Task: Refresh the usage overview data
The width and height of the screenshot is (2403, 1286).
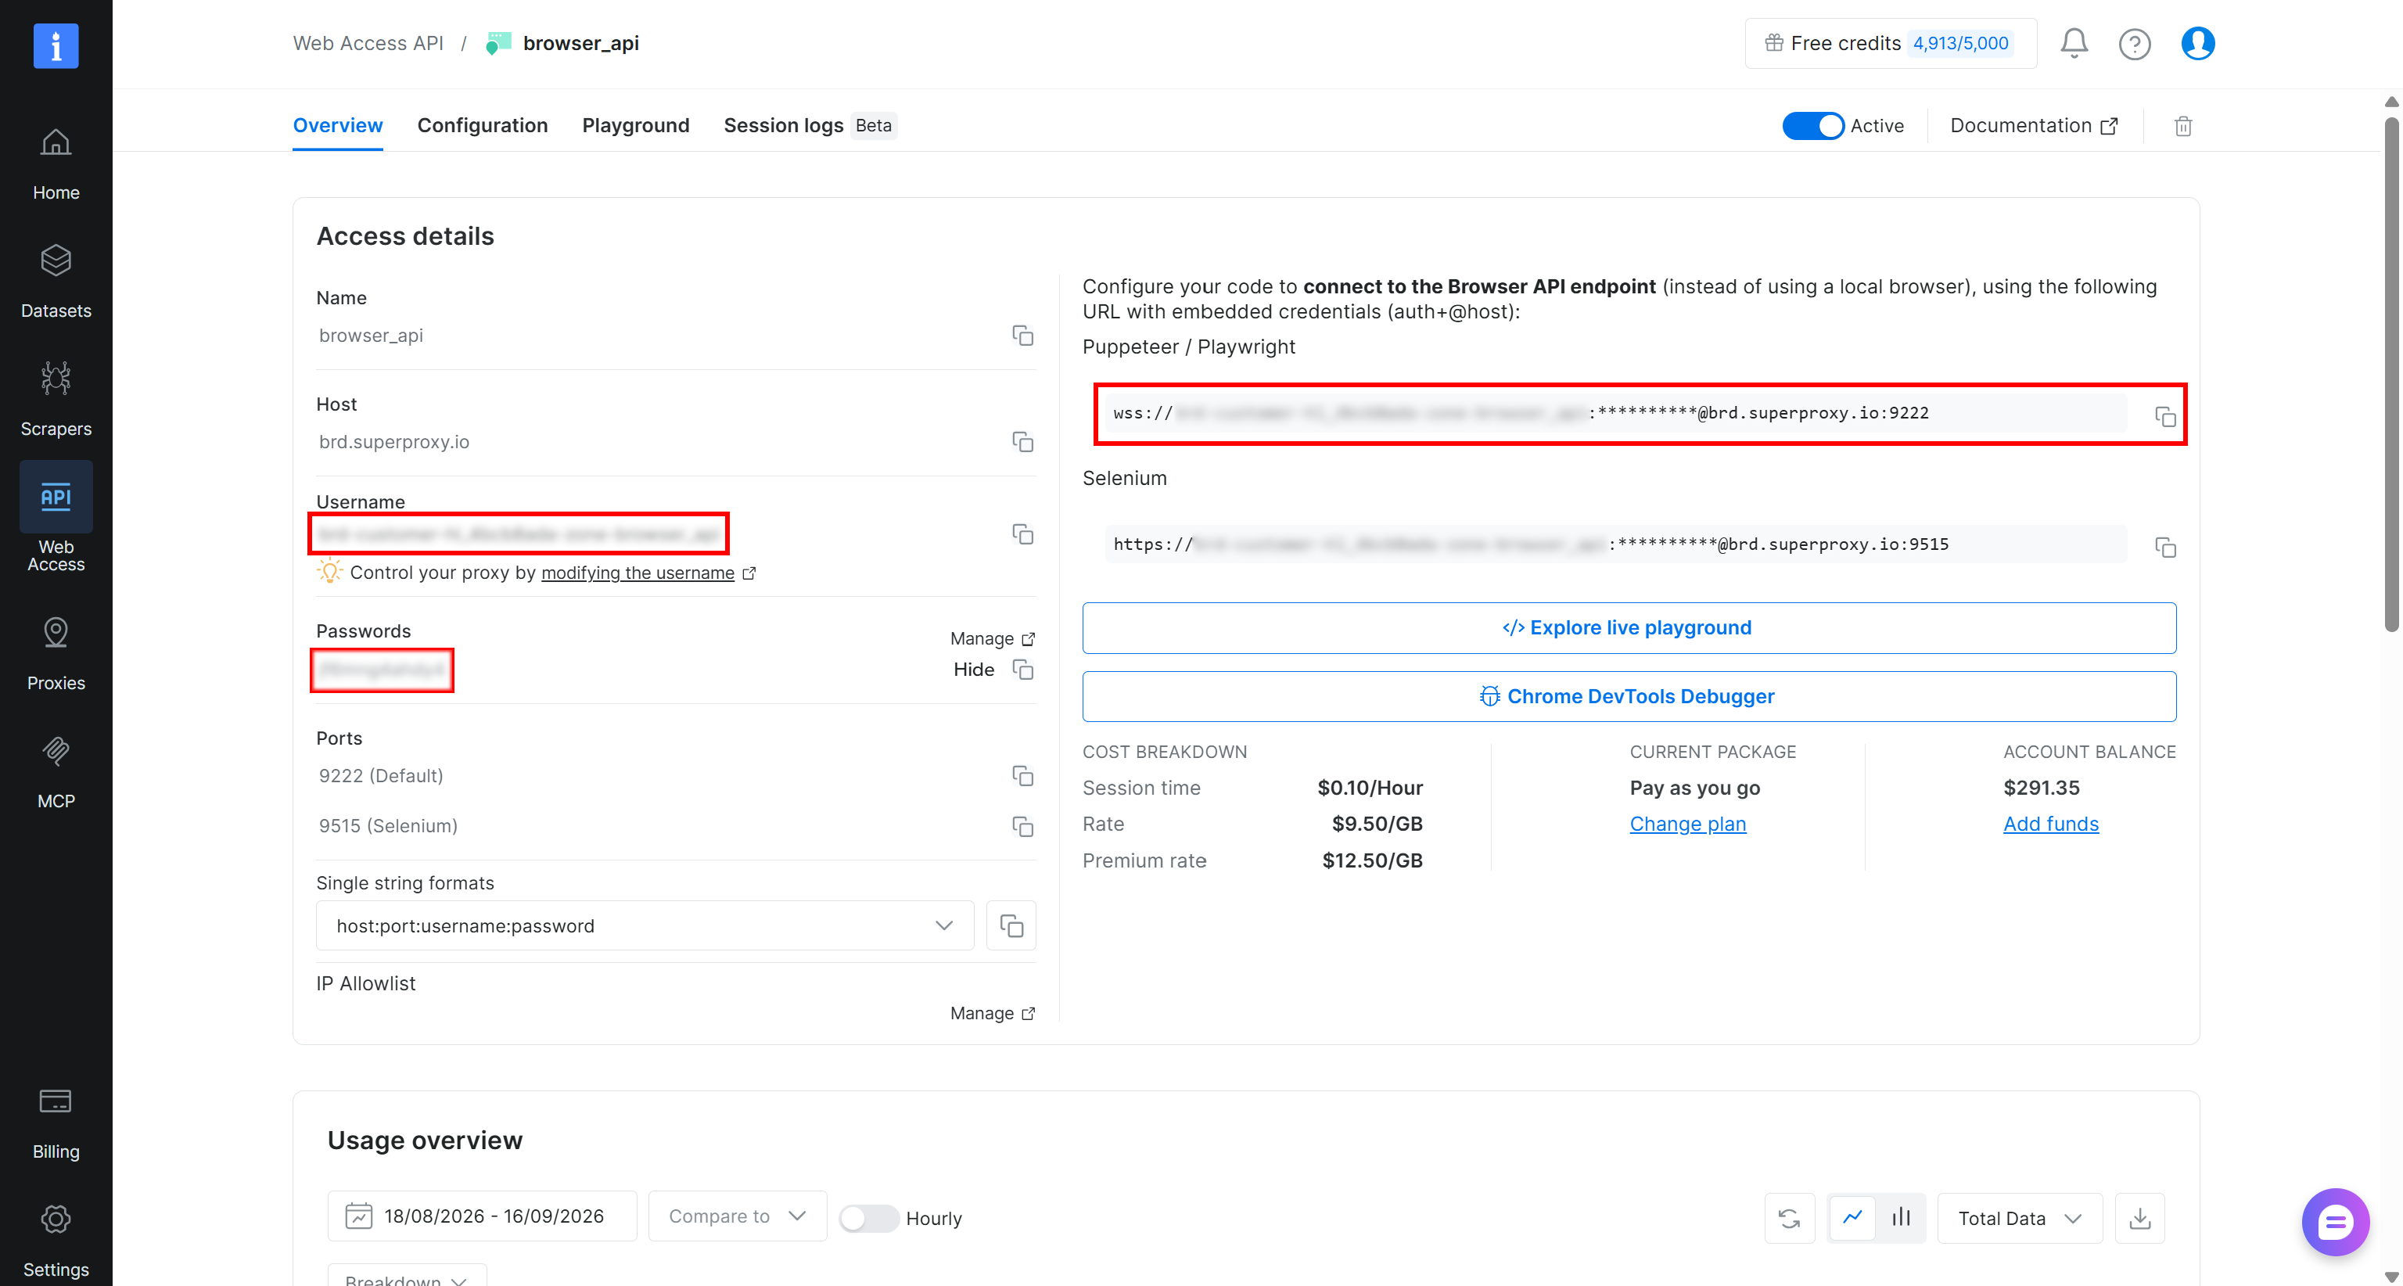Action: (x=1789, y=1219)
